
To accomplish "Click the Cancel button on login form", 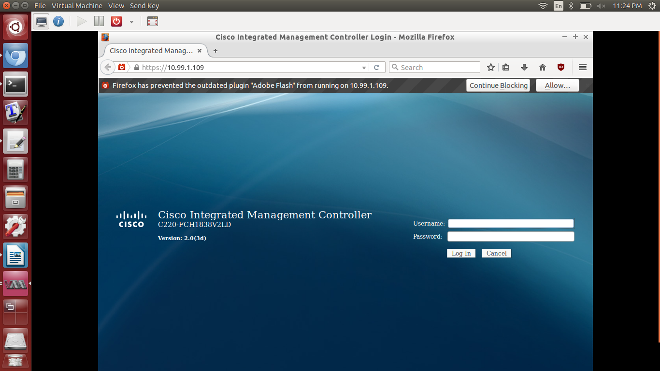I will point(496,253).
